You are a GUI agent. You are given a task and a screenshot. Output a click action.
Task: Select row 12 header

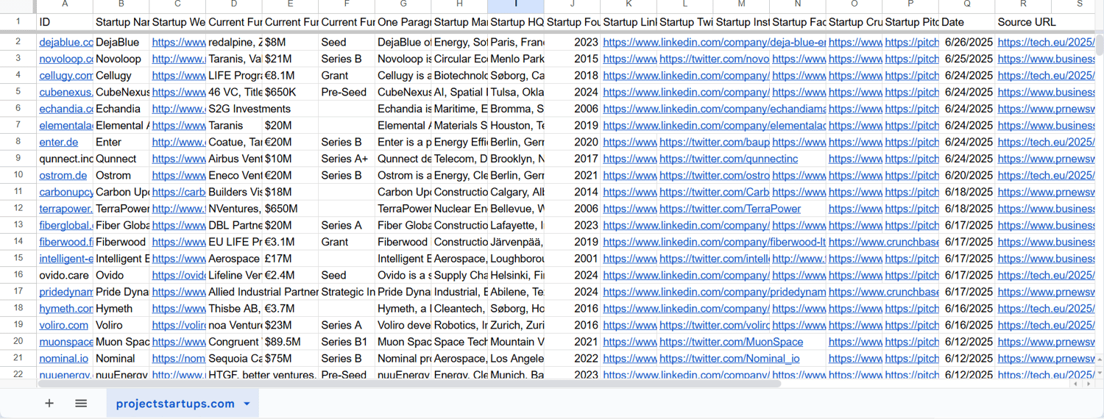[18, 209]
